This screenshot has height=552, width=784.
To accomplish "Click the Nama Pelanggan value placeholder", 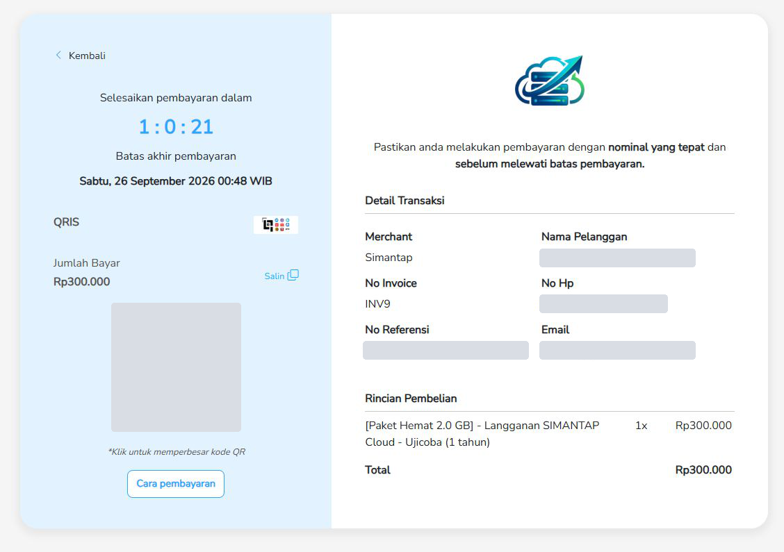I will tap(617, 258).
